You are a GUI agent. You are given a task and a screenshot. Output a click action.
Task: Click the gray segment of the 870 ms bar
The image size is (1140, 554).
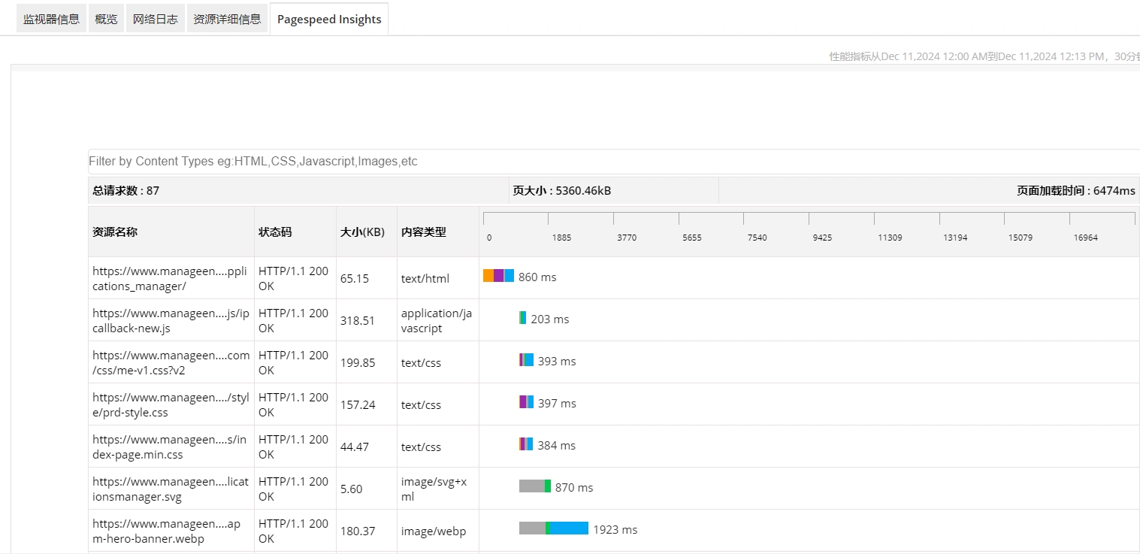pyautogui.click(x=531, y=486)
